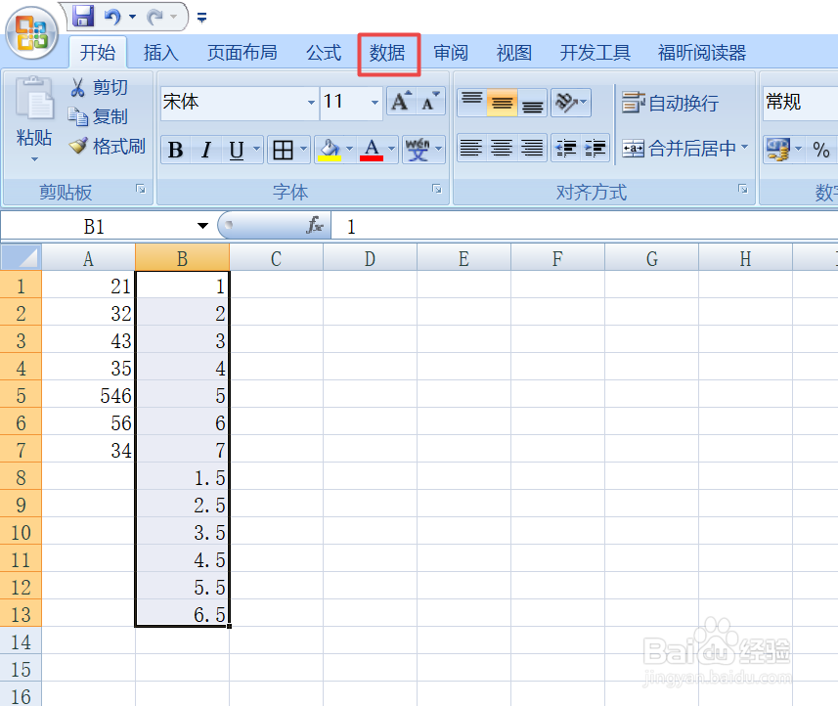This screenshot has width=838, height=706.
Task: Select column D header
Action: click(370, 257)
